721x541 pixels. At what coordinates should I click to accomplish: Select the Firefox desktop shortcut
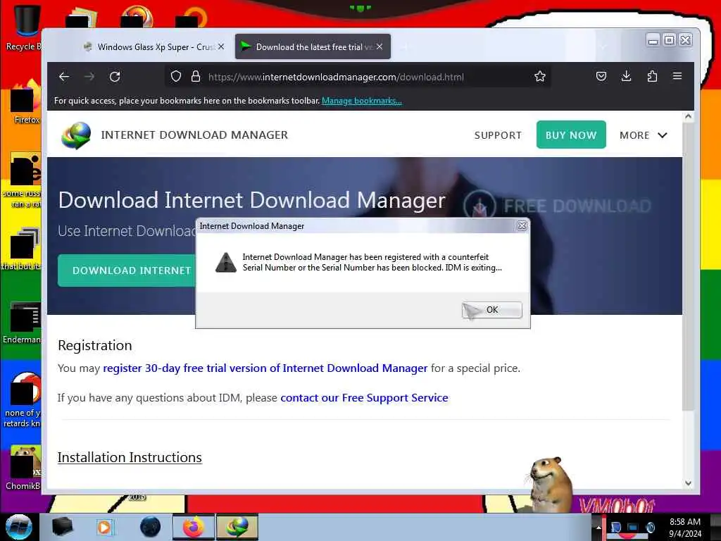(x=25, y=101)
